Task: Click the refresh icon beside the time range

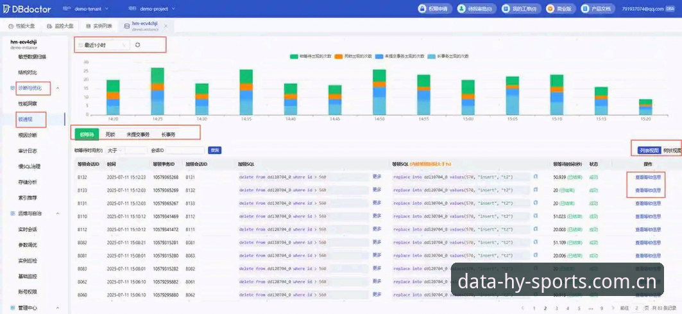Action: tap(137, 45)
